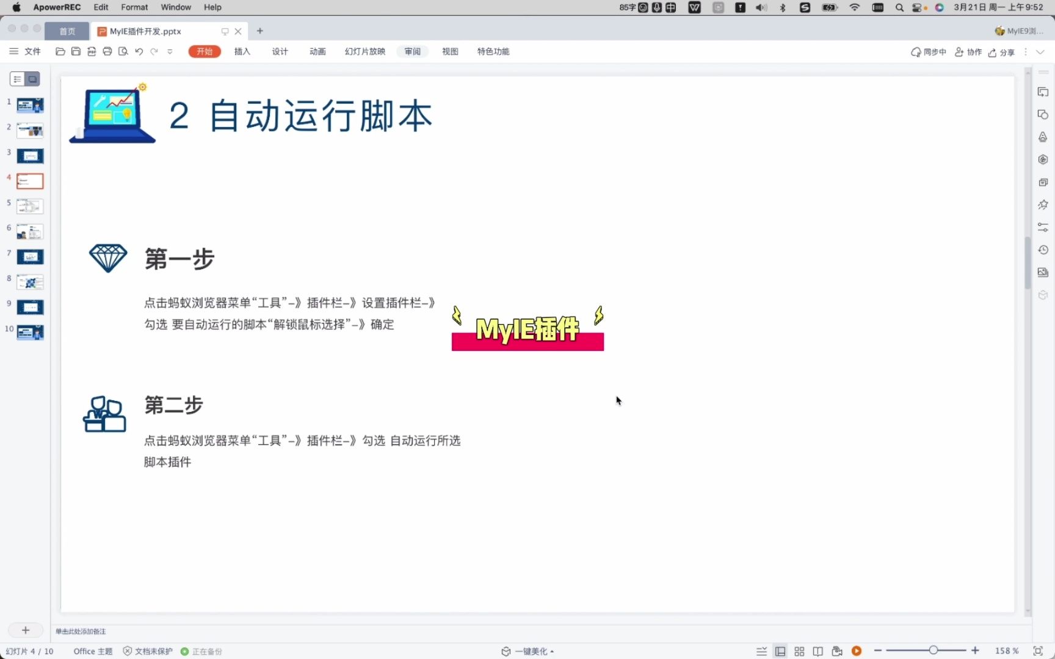Toggle the notes pane from the status bar
This screenshot has height=659, width=1055.
click(x=761, y=651)
